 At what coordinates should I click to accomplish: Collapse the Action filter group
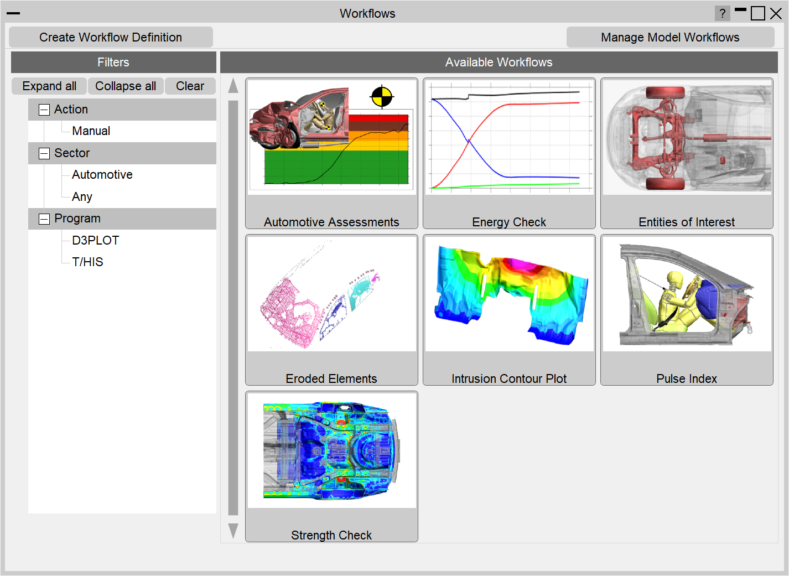coord(44,110)
